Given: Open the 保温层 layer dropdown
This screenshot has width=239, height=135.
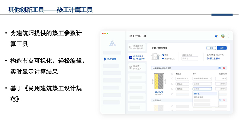Looking at the screenshot, I should (x=182, y=84).
